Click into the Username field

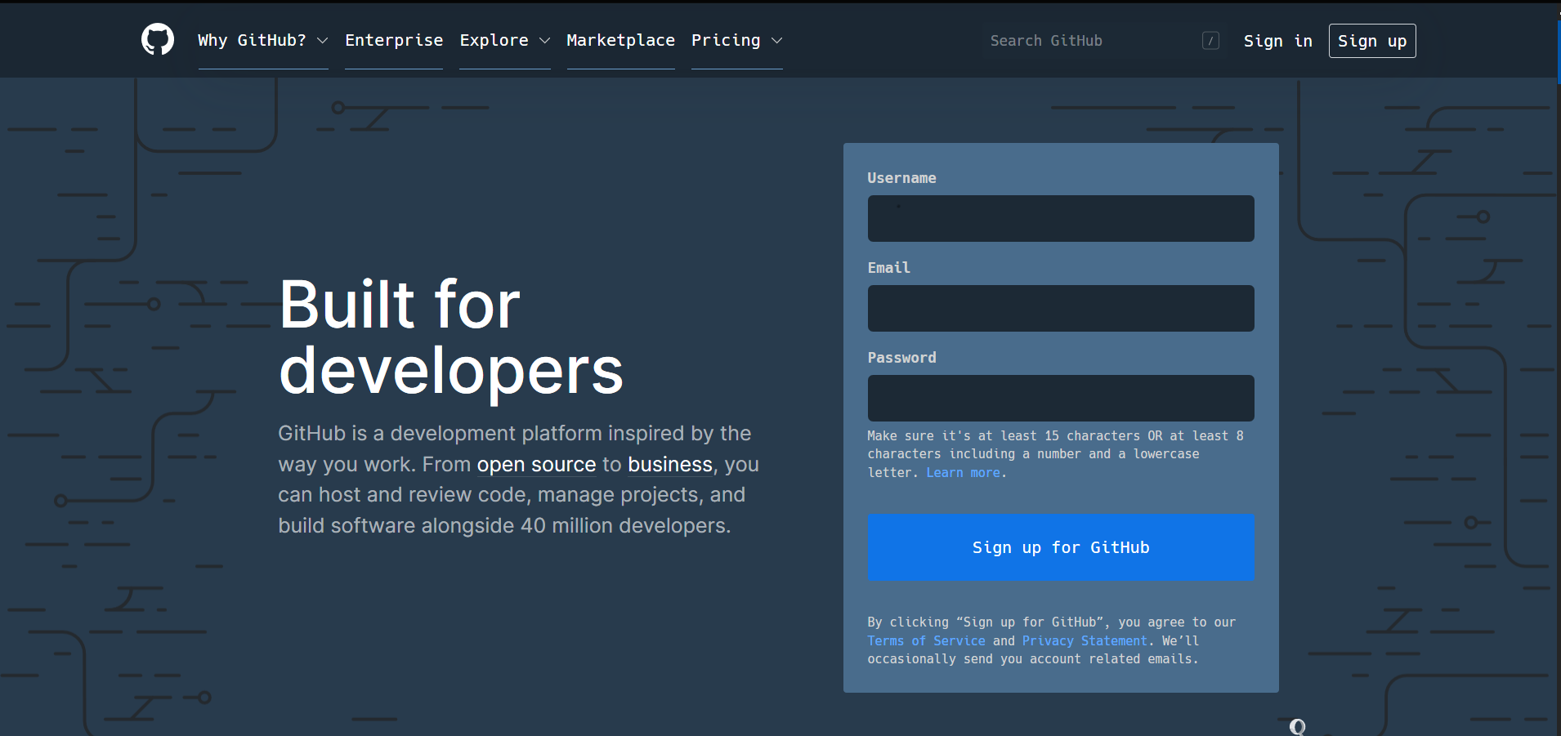[1061, 218]
